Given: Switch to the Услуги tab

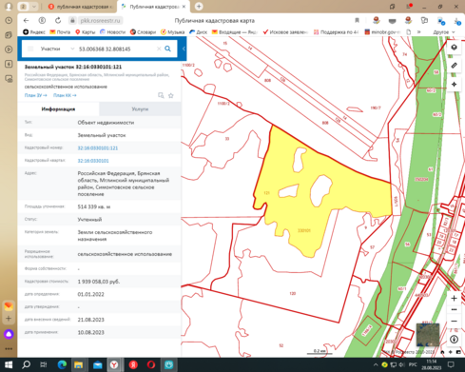Looking at the screenshot, I should 140,109.
